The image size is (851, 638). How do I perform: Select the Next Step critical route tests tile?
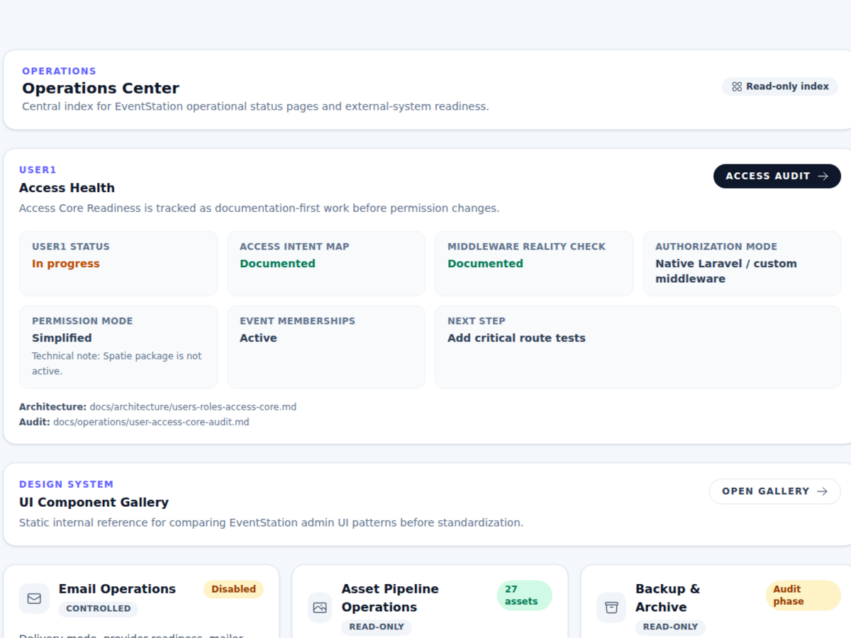pos(638,347)
